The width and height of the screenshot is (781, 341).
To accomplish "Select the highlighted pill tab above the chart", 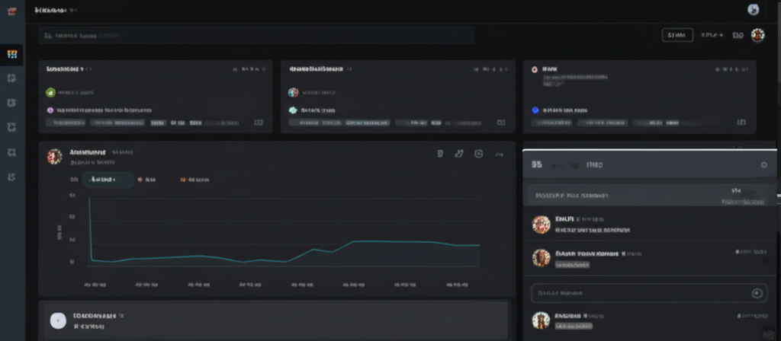I will [x=108, y=180].
